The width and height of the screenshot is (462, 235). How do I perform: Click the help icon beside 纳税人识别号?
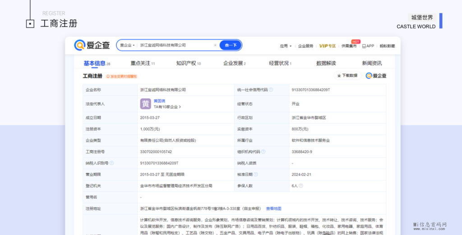coord(111,163)
